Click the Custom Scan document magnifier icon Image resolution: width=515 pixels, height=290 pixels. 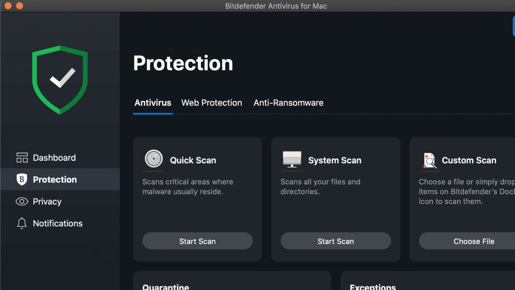point(430,160)
